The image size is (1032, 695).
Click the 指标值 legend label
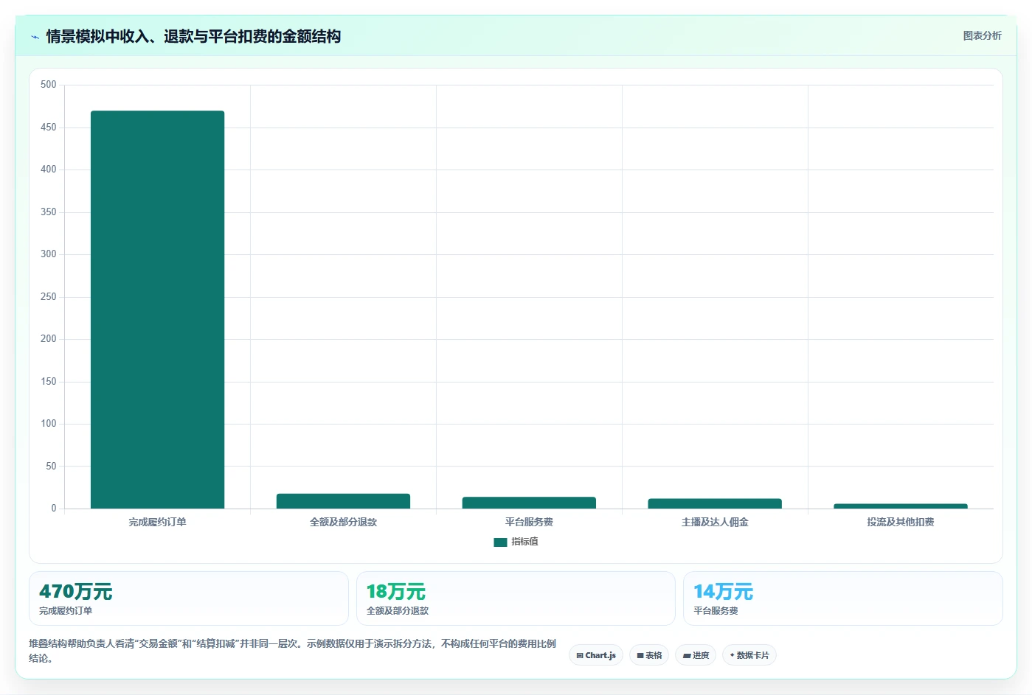point(524,542)
